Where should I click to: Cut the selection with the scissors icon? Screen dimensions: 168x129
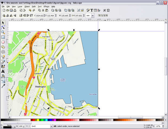43,10
